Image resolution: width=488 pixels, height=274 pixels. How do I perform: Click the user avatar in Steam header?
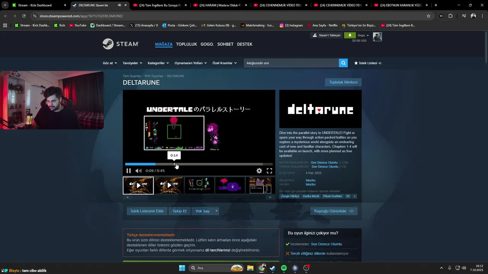coord(377,37)
